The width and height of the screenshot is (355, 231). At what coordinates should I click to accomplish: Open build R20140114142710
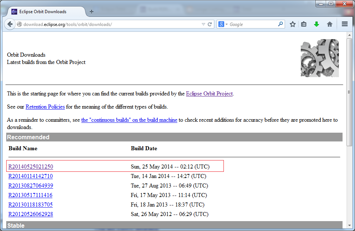[x=30, y=176]
